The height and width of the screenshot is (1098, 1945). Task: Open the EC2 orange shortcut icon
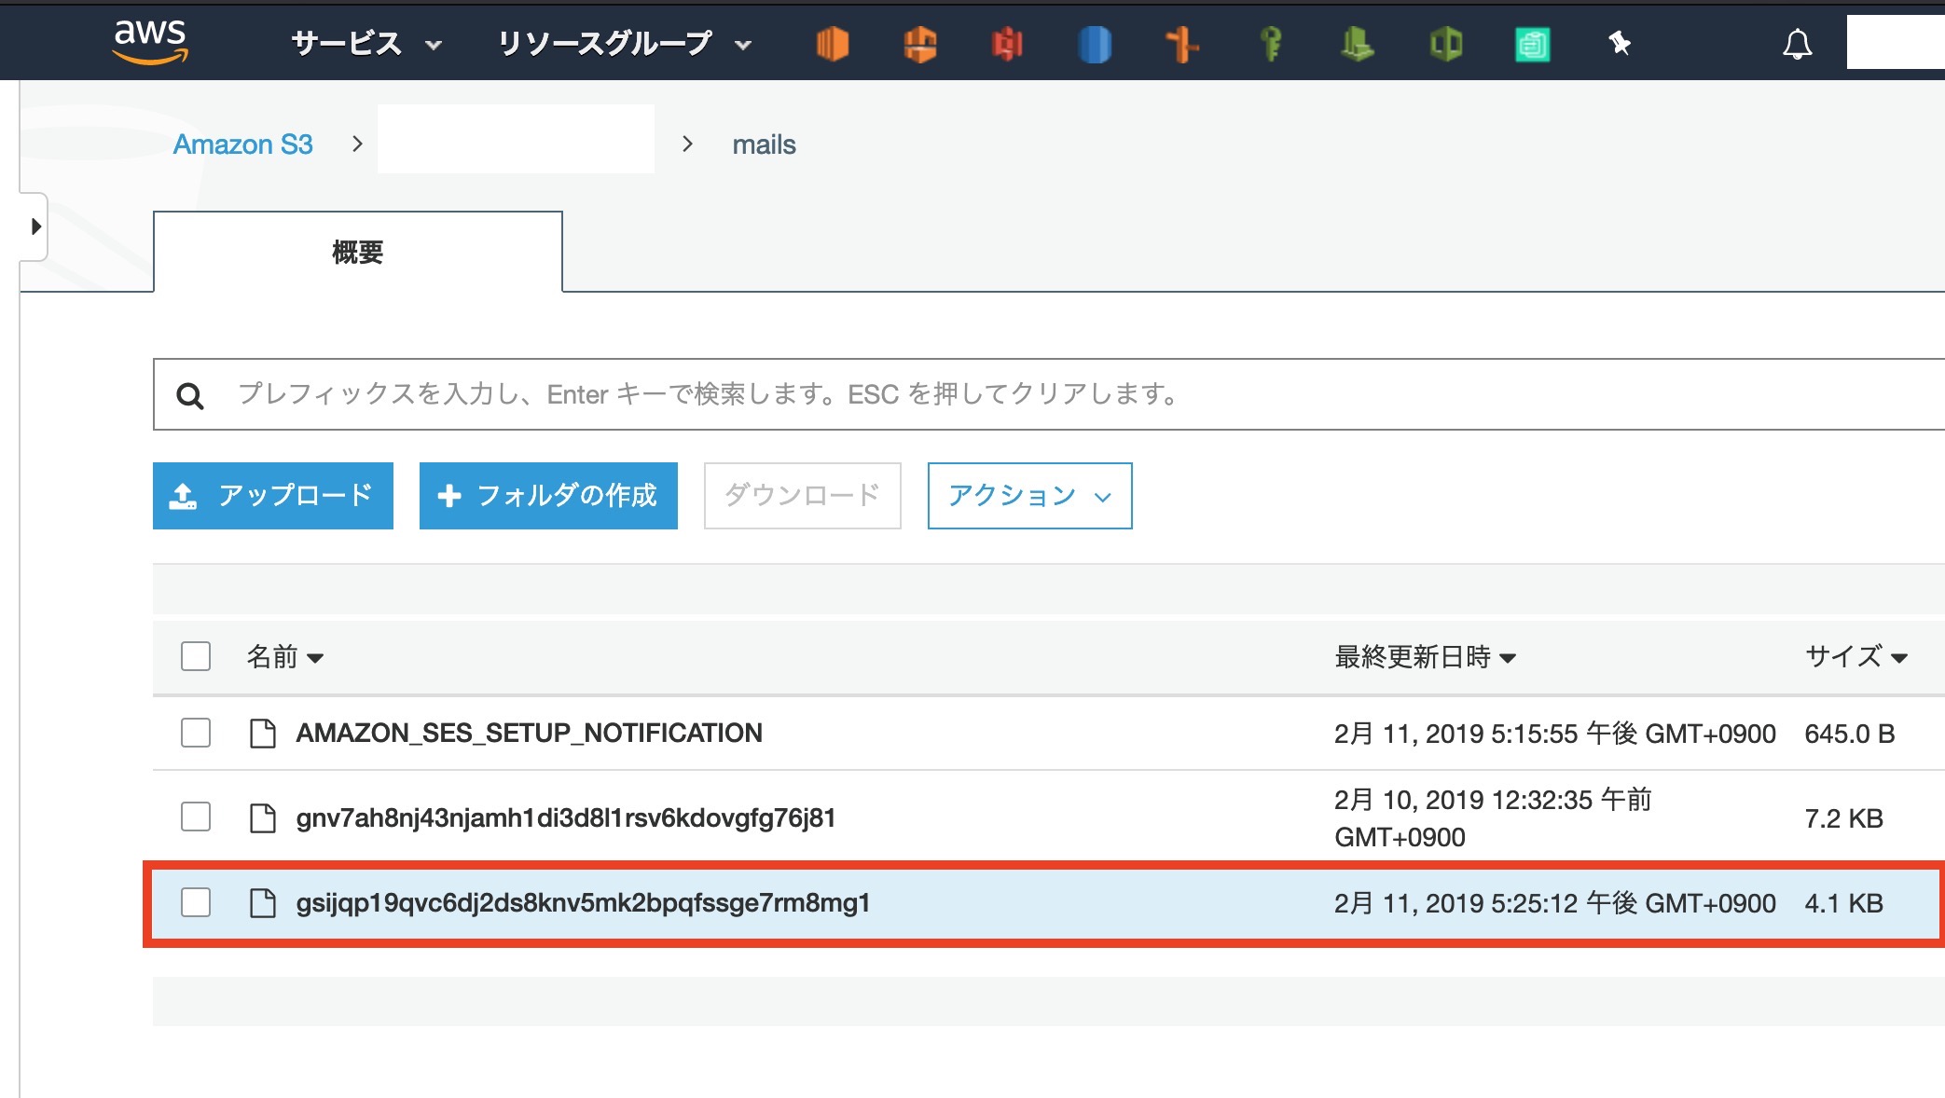pyautogui.click(x=832, y=44)
